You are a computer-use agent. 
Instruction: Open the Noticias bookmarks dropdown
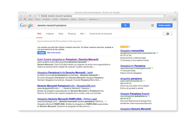click(x=82, y=19)
